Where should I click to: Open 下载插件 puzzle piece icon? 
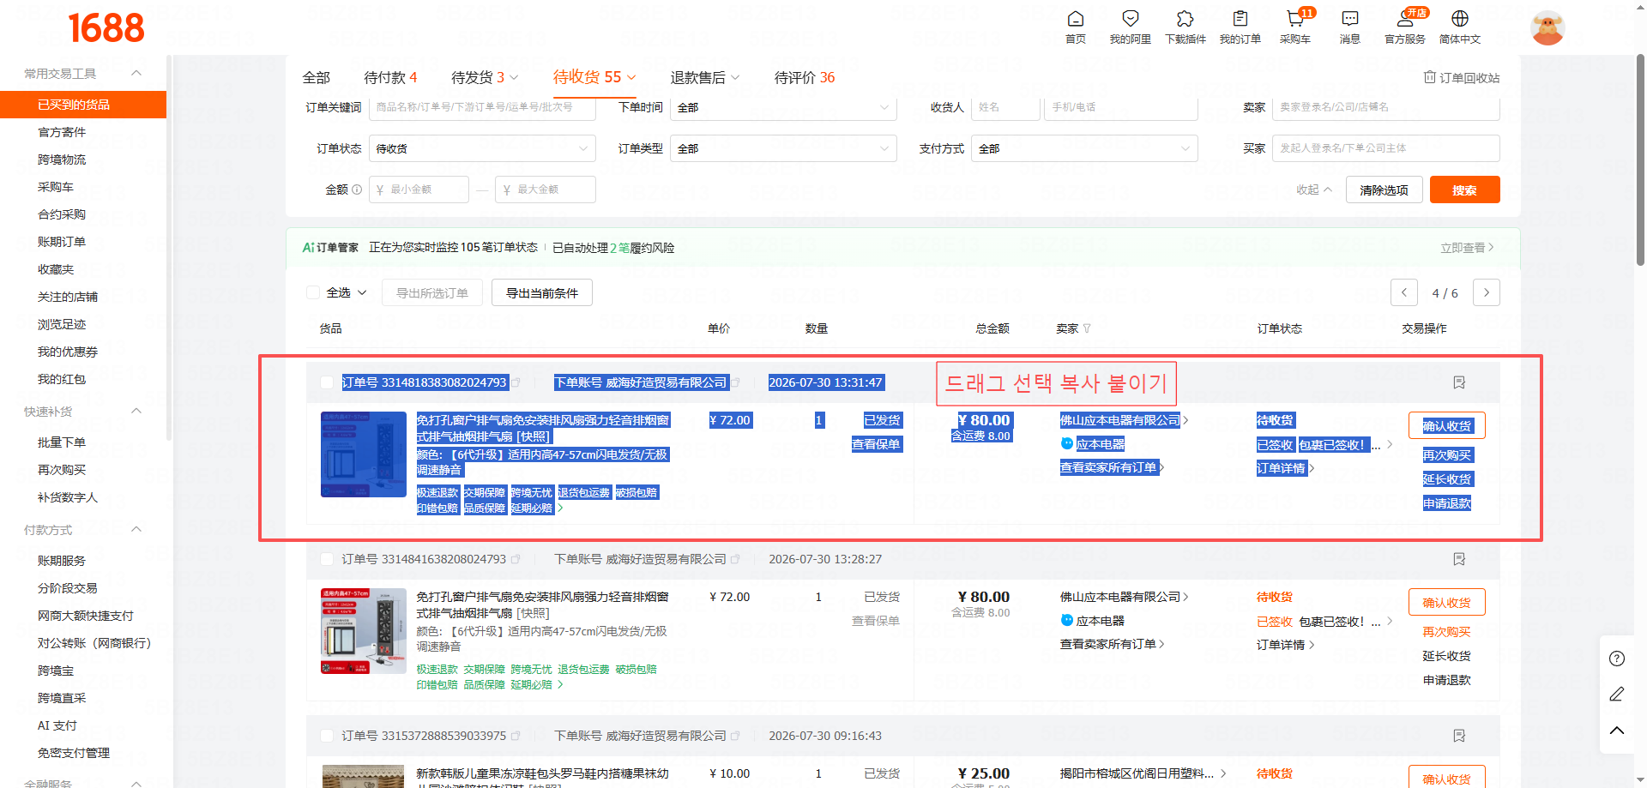click(1185, 19)
